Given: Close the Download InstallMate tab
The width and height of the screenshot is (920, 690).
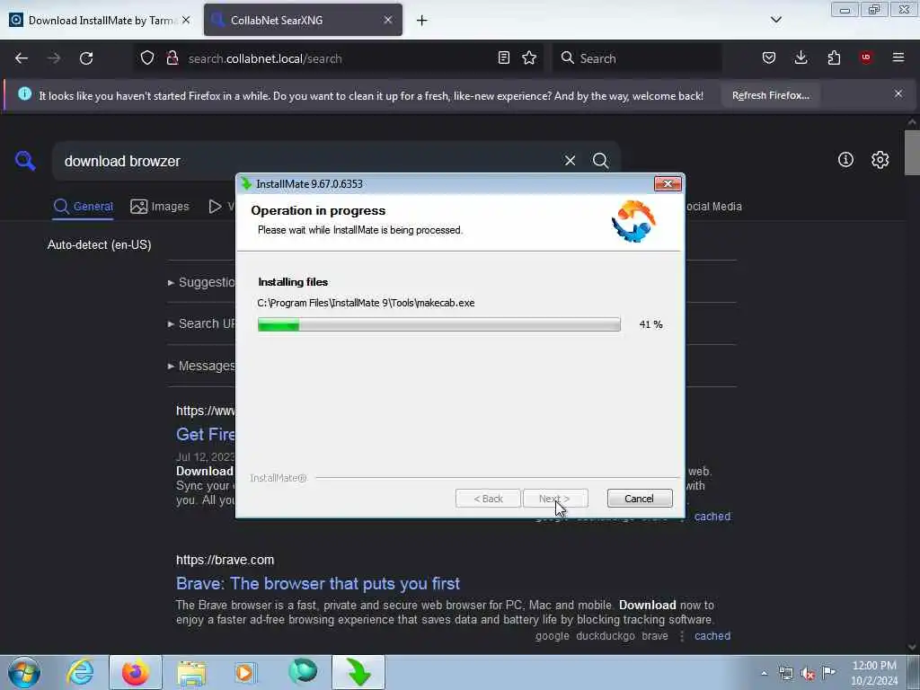Looking at the screenshot, I should (186, 20).
